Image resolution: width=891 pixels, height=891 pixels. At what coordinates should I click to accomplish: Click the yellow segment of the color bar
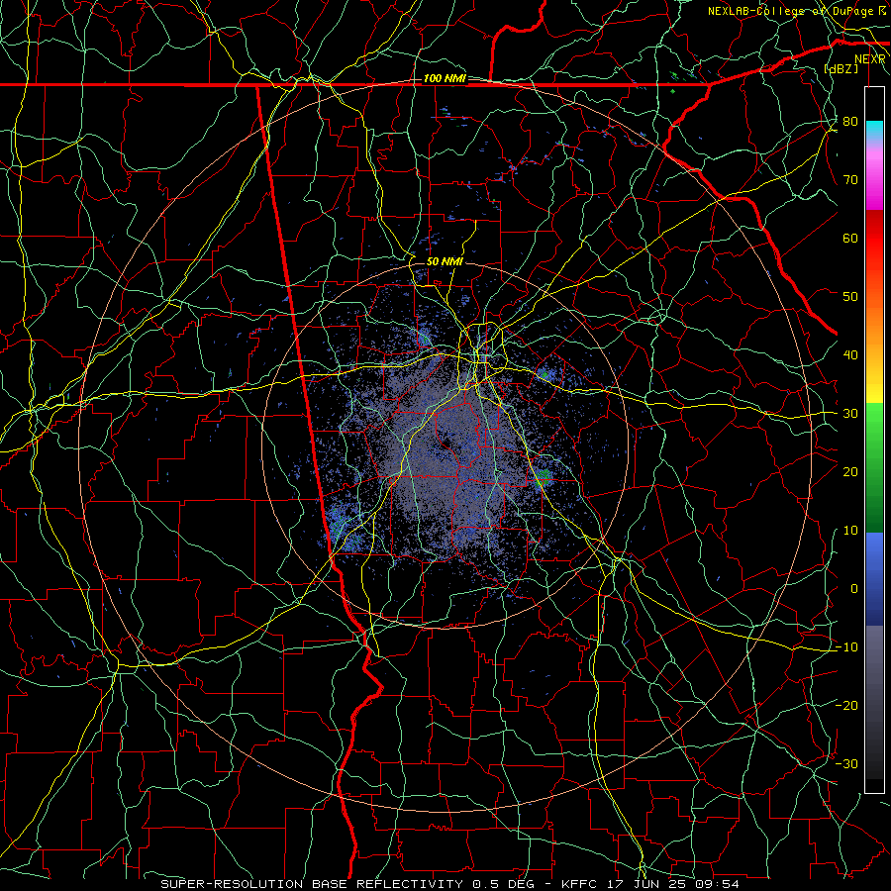coord(874,386)
